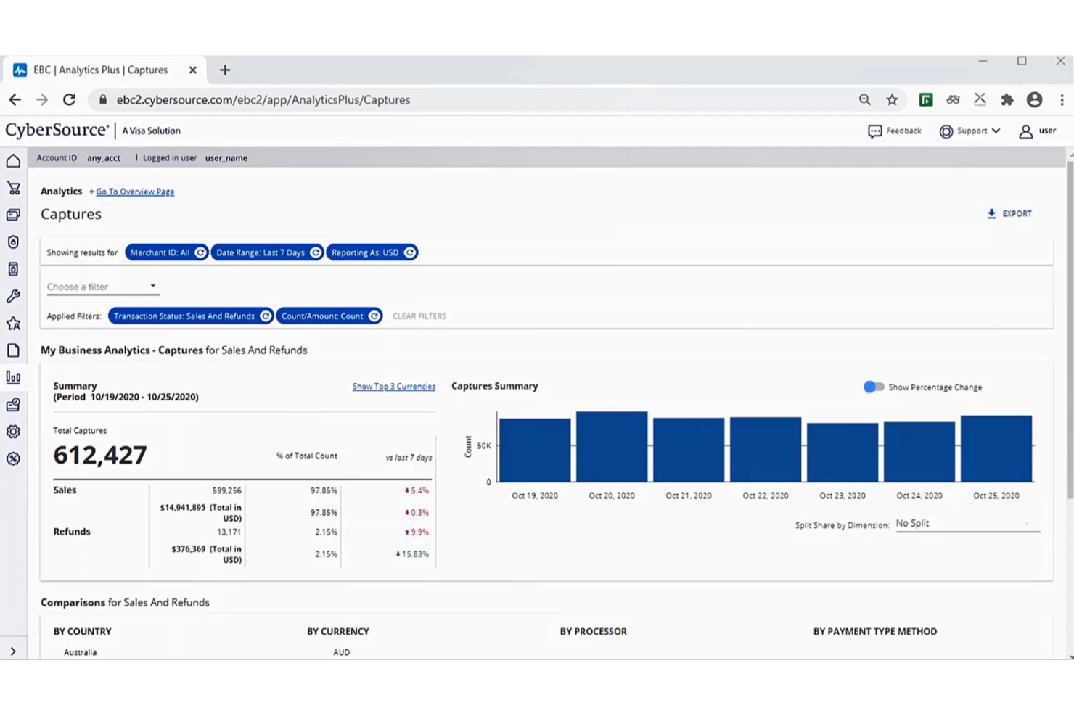This screenshot has width=1074, height=716.
Task: Toggle Show Percentage Change switch
Action: coord(873,387)
